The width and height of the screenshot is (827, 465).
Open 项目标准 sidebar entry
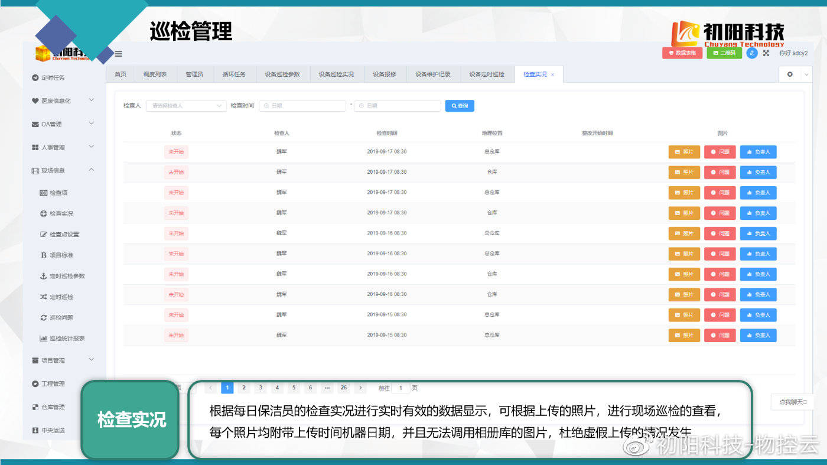57,255
